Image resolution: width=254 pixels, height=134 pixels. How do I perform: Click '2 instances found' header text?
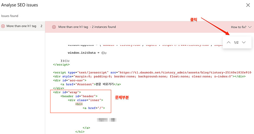104,27
